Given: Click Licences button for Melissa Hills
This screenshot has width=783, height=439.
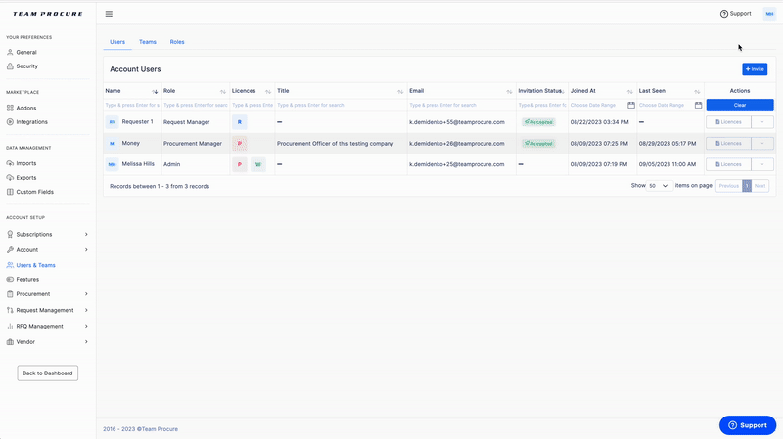Looking at the screenshot, I should [x=728, y=164].
